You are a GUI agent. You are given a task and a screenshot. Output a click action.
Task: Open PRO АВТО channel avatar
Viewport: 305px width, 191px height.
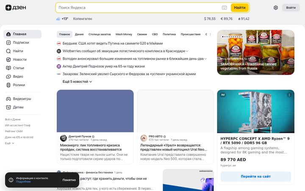click(x=144, y=138)
